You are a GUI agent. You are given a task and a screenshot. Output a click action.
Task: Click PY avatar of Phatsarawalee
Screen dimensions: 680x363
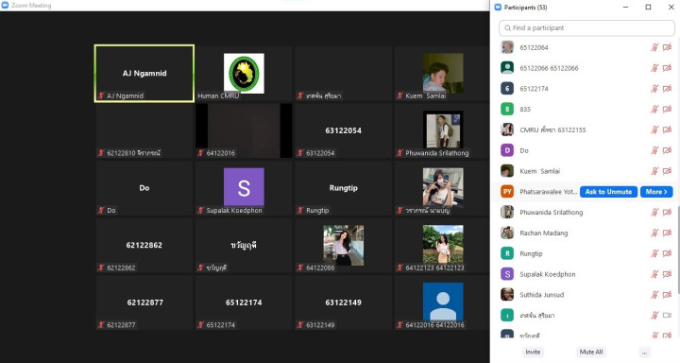point(507,192)
